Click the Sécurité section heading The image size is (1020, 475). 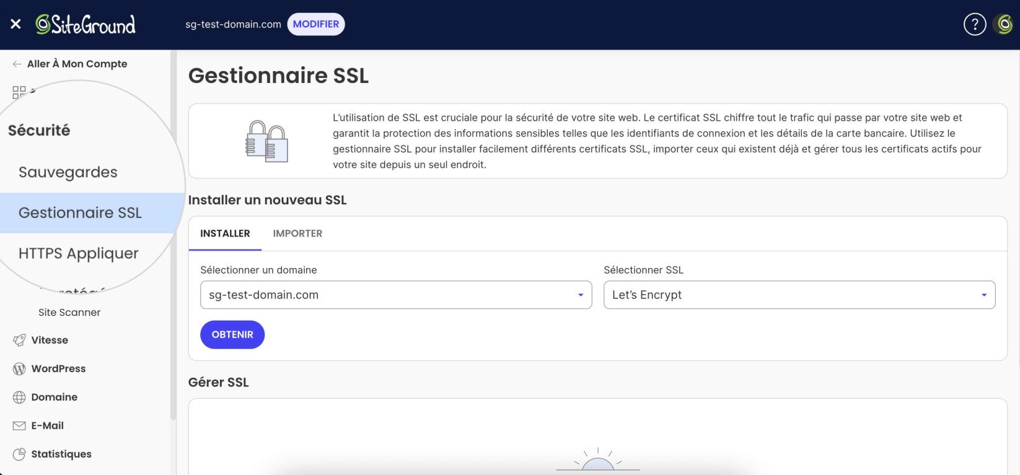[x=39, y=130]
